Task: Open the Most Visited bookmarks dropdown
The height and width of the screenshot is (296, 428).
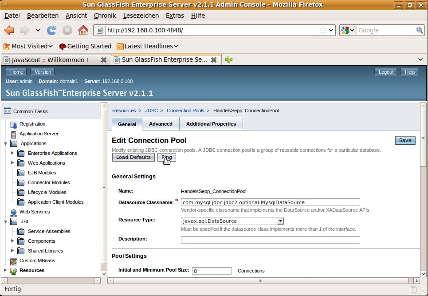Action: click(x=28, y=46)
